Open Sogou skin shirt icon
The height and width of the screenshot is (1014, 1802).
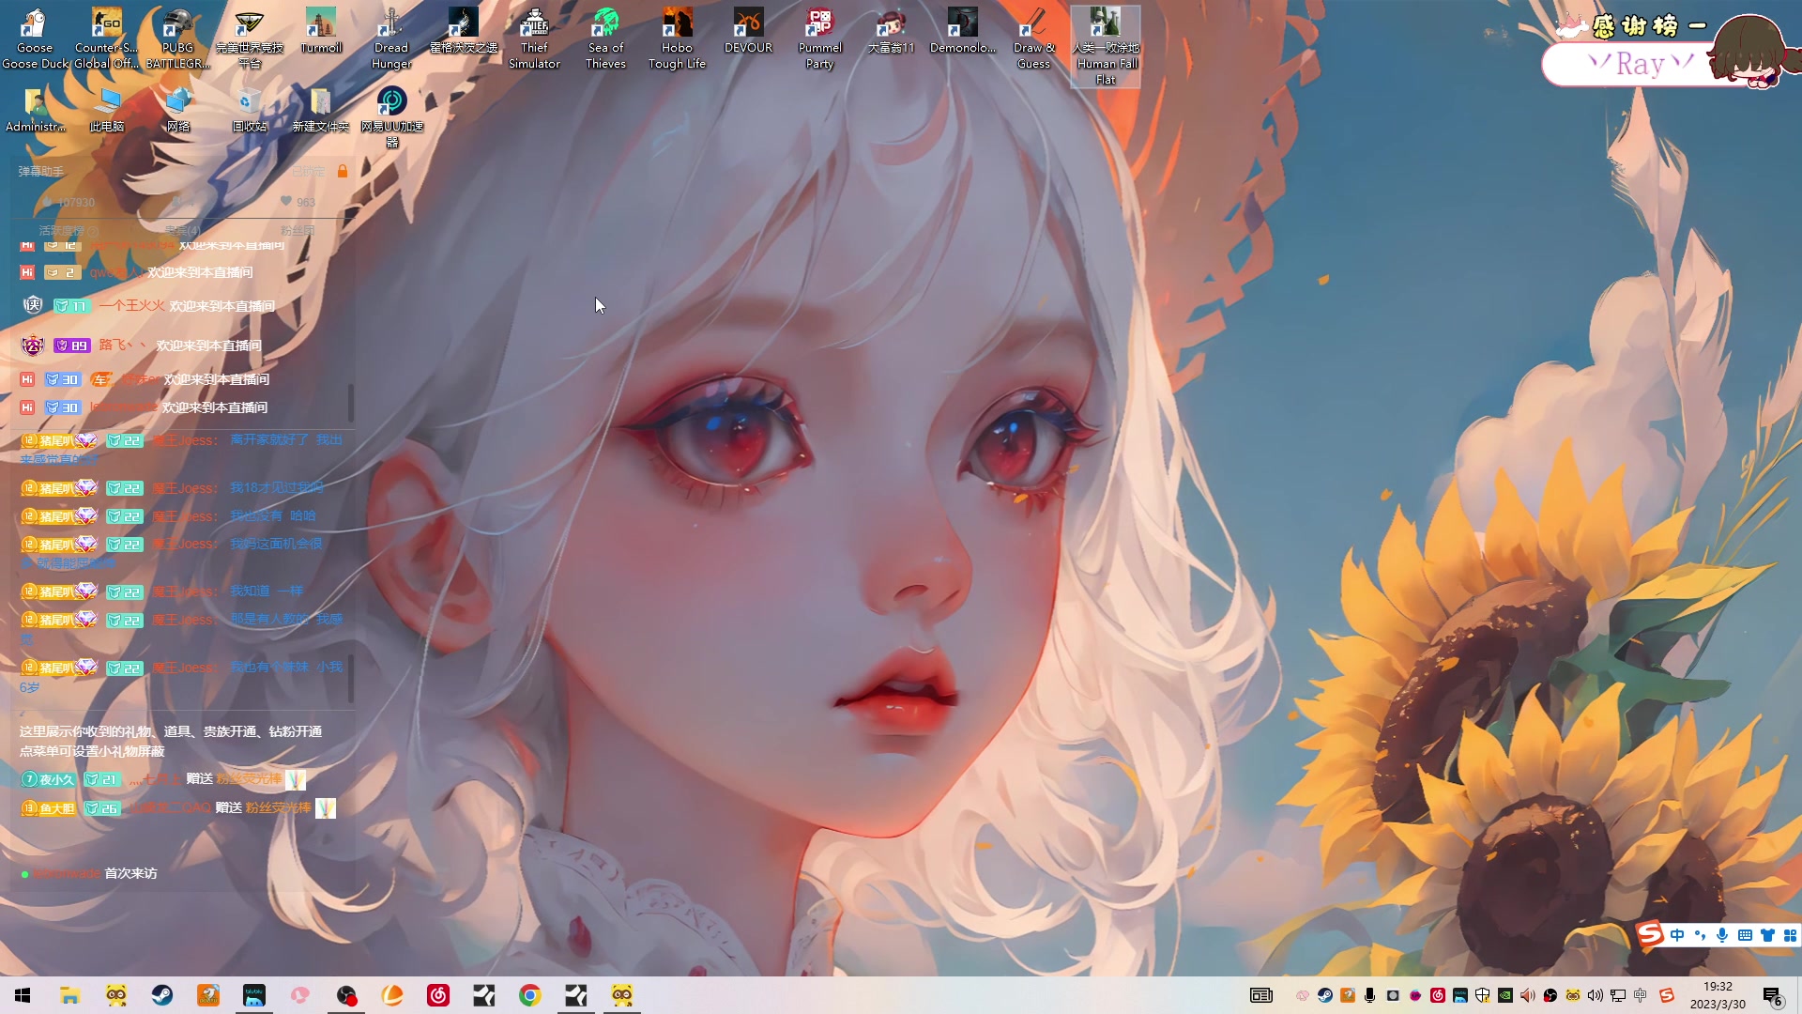coord(1767,934)
